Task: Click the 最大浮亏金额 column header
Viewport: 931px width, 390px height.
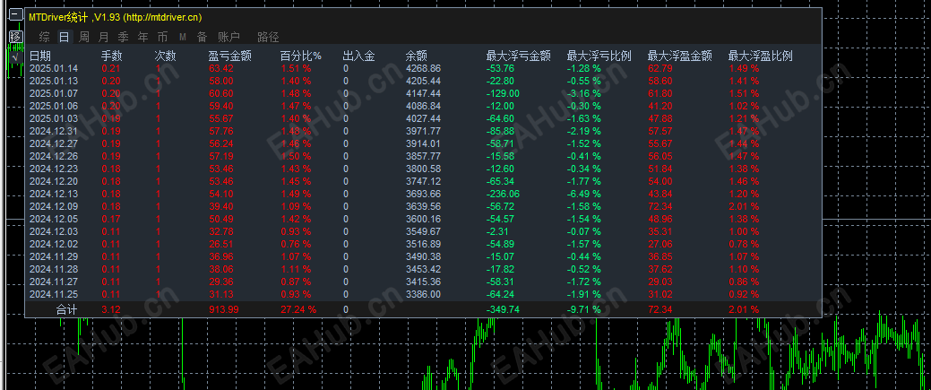Action: click(518, 56)
